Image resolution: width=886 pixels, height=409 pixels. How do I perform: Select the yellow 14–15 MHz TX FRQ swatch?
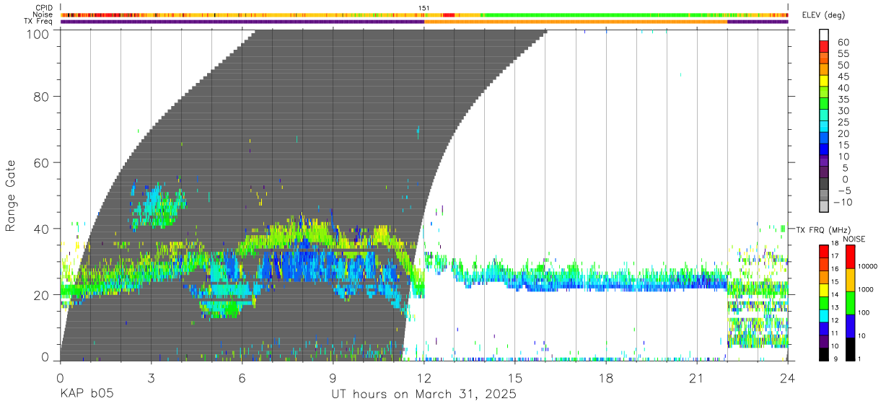pyautogui.click(x=824, y=290)
